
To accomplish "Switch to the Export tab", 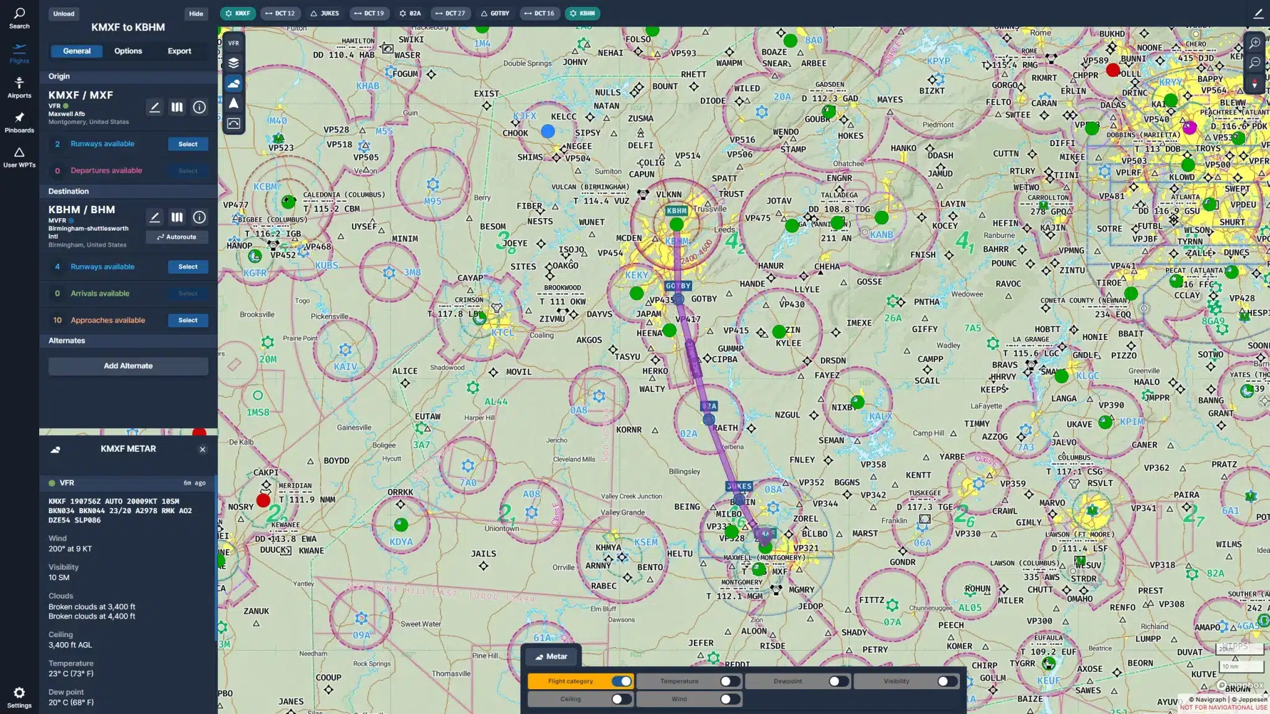I will click(x=179, y=51).
